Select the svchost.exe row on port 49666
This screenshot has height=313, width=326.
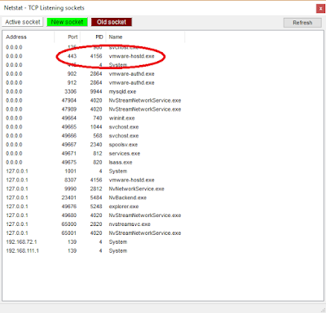[94, 136]
